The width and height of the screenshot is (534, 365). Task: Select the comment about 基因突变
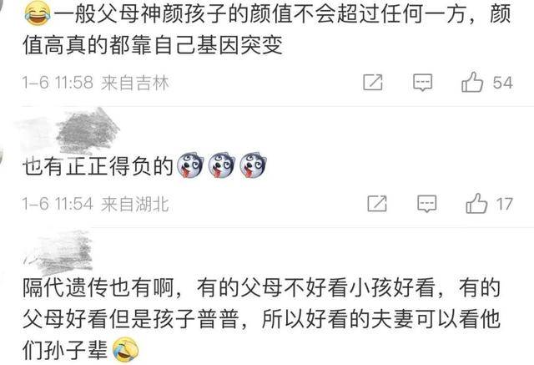pyautogui.click(x=267, y=30)
